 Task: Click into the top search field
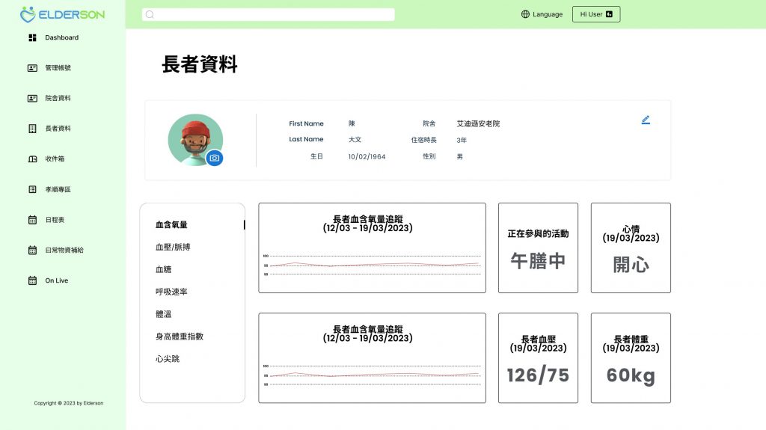[269, 15]
